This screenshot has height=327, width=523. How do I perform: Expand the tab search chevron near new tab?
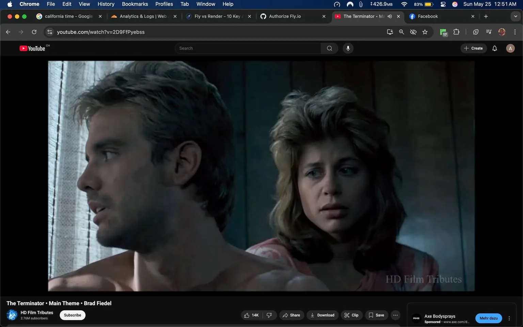point(515,16)
